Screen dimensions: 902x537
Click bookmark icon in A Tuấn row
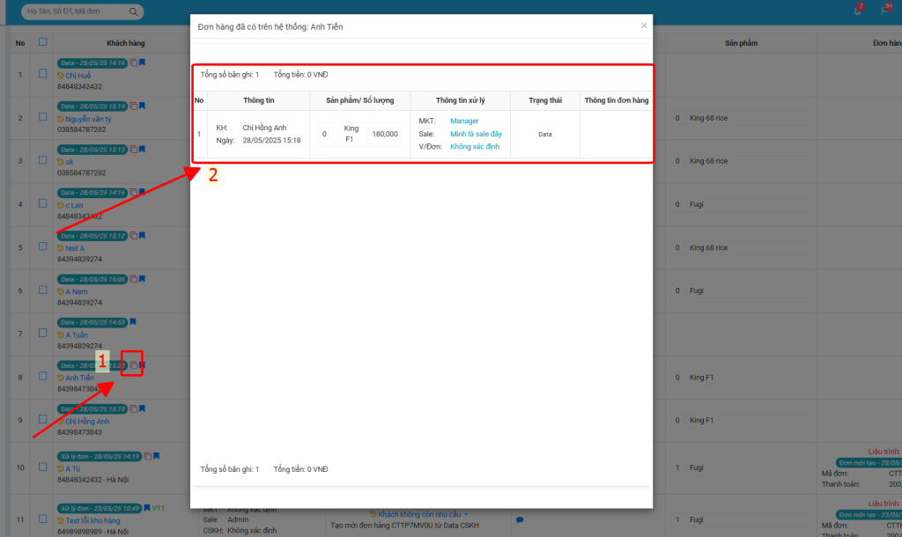click(x=133, y=322)
